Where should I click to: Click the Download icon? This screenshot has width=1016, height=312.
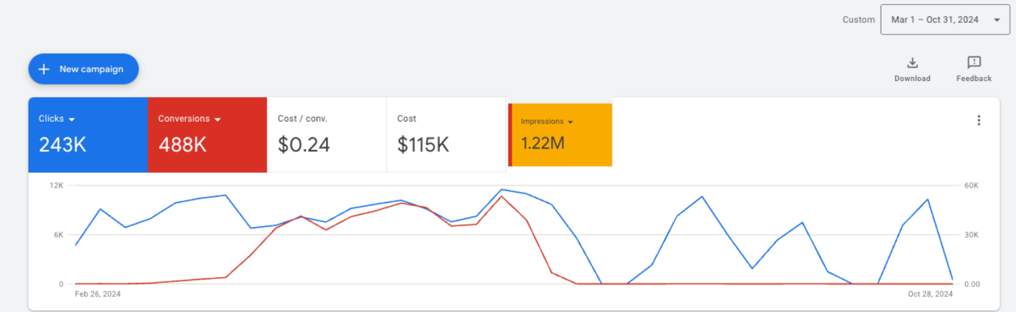pyautogui.click(x=912, y=63)
